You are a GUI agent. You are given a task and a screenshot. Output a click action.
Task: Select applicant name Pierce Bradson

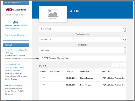tap(87, 78)
